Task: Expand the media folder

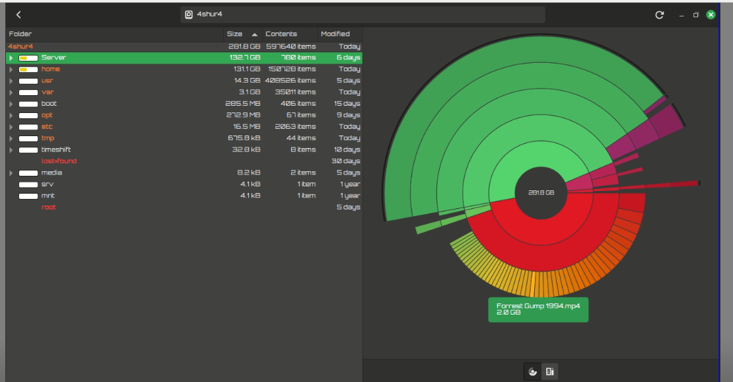Action: [11, 172]
